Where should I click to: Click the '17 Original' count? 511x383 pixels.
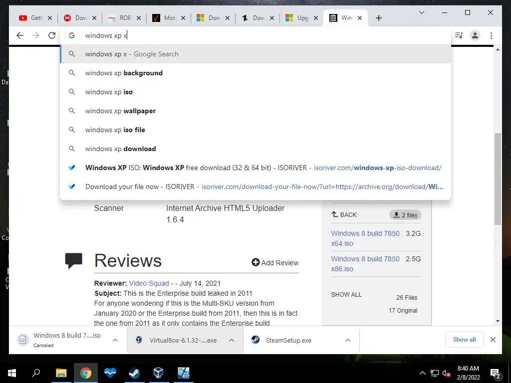click(x=403, y=310)
